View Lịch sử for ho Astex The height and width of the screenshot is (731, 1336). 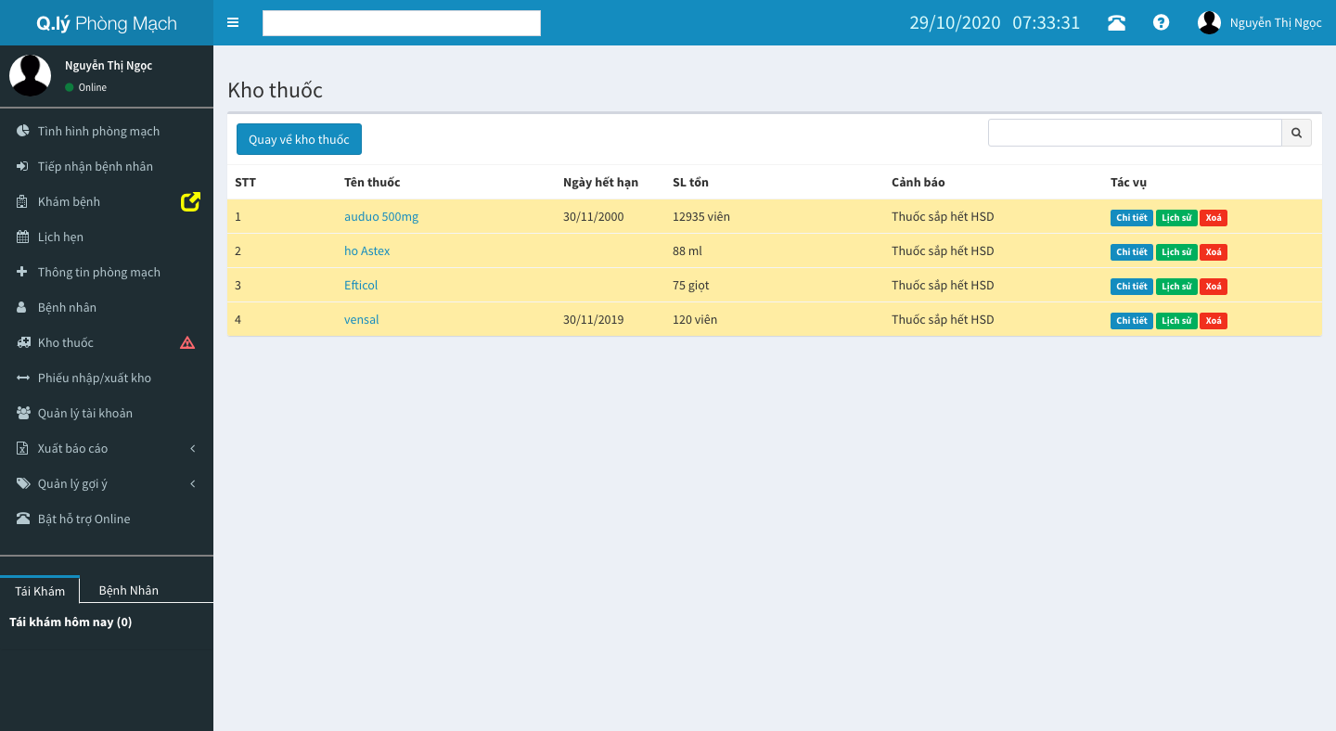(x=1176, y=252)
